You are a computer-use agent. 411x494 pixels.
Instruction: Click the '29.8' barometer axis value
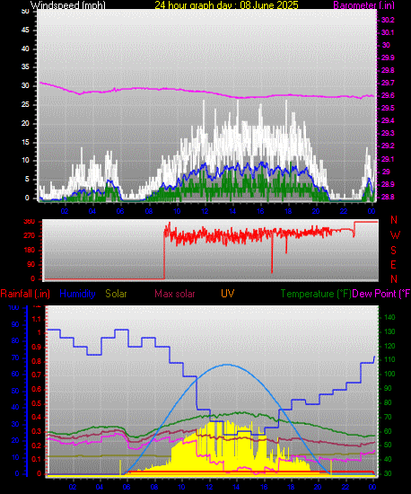tap(388, 71)
